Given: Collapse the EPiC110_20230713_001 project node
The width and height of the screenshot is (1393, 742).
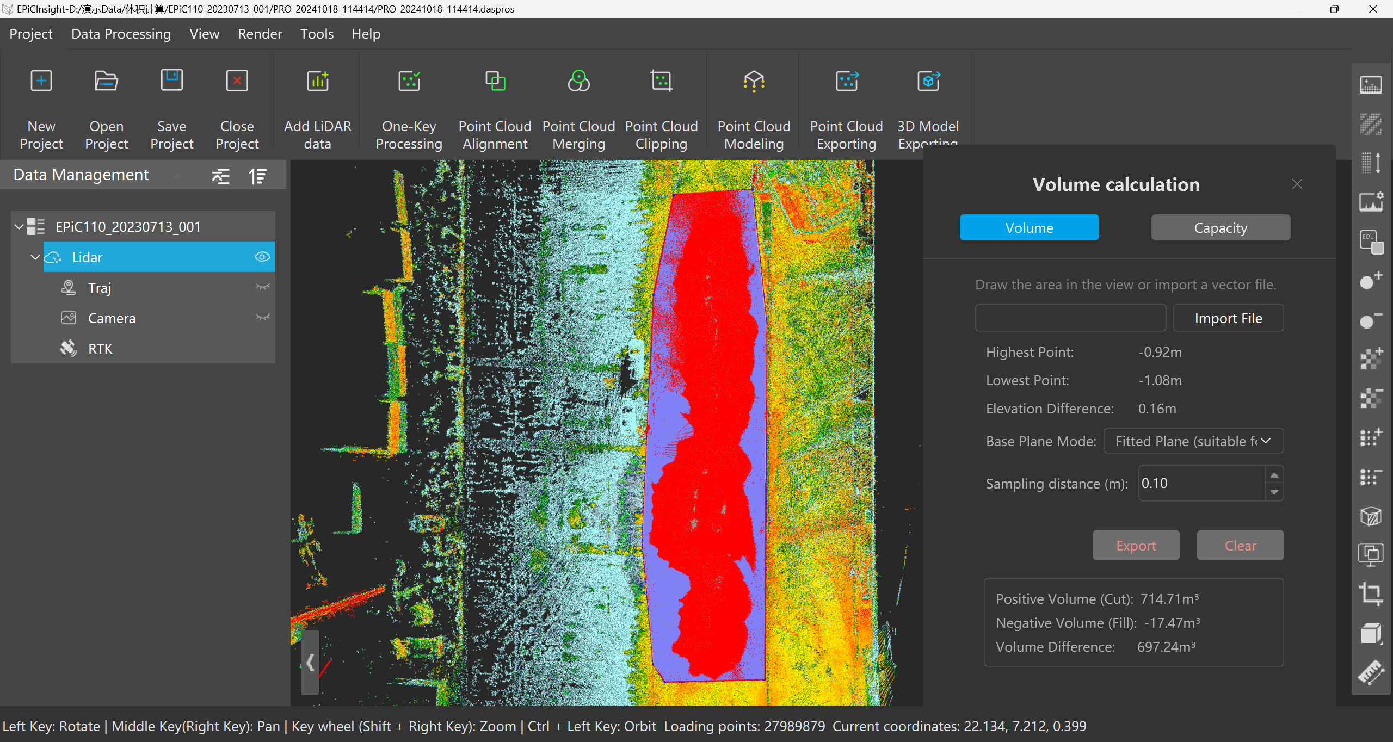Looking at the screenshot, I should click(x=19, y=226).
